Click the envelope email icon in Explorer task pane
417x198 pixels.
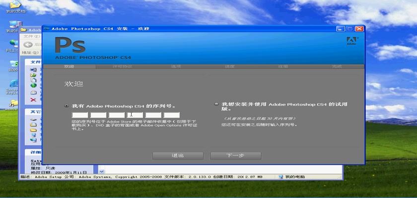click(x=33, y=93)
